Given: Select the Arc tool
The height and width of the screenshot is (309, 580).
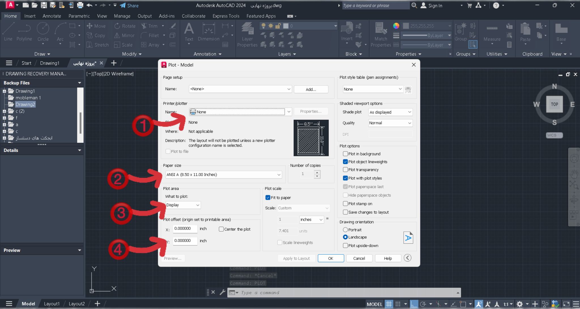Looking at the screenshot, I should coord(60,32).
